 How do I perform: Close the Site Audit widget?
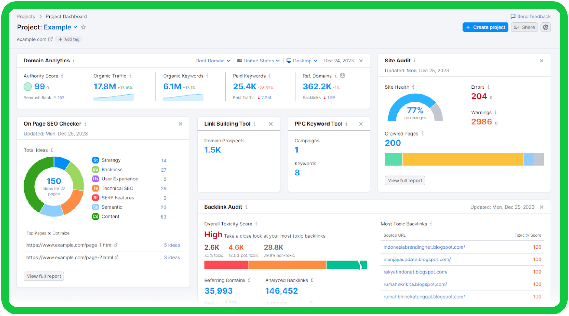[x=541, y=61]
